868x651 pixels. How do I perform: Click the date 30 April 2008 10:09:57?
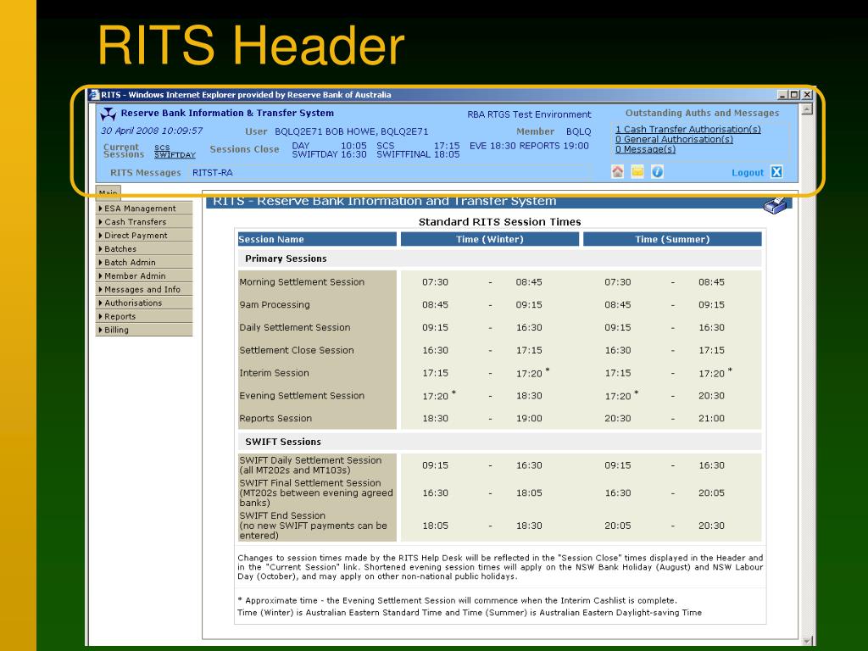[x=152, y=131]
